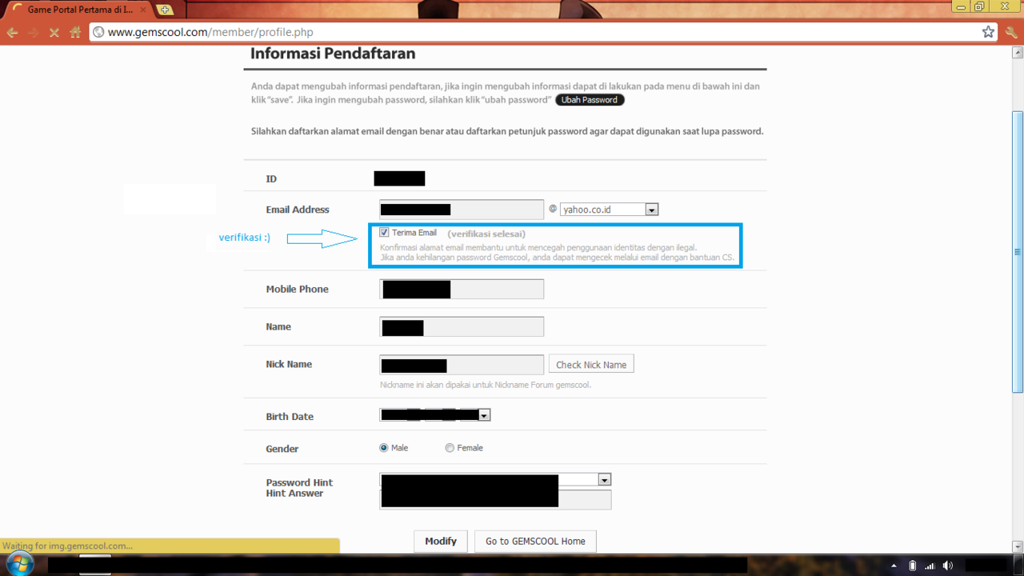This screenshot has width=1024, height=576.
Task: Click the verifikasi selesai text
Action: [486, 234]
